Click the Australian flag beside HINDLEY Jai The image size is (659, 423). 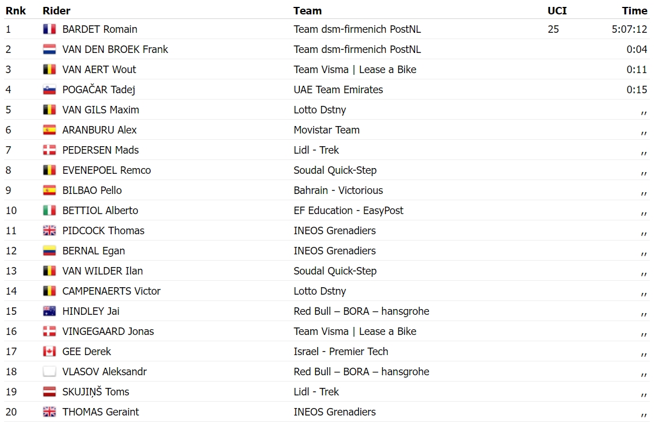point(49,311)
